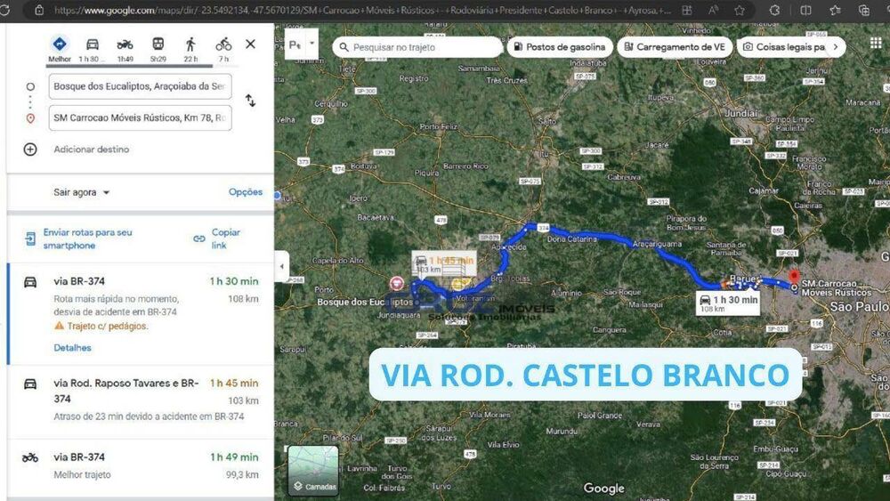The height and width of the screenshot is (501, 890).
Task: Select walking travel mode icon
Action: [190, 44]
